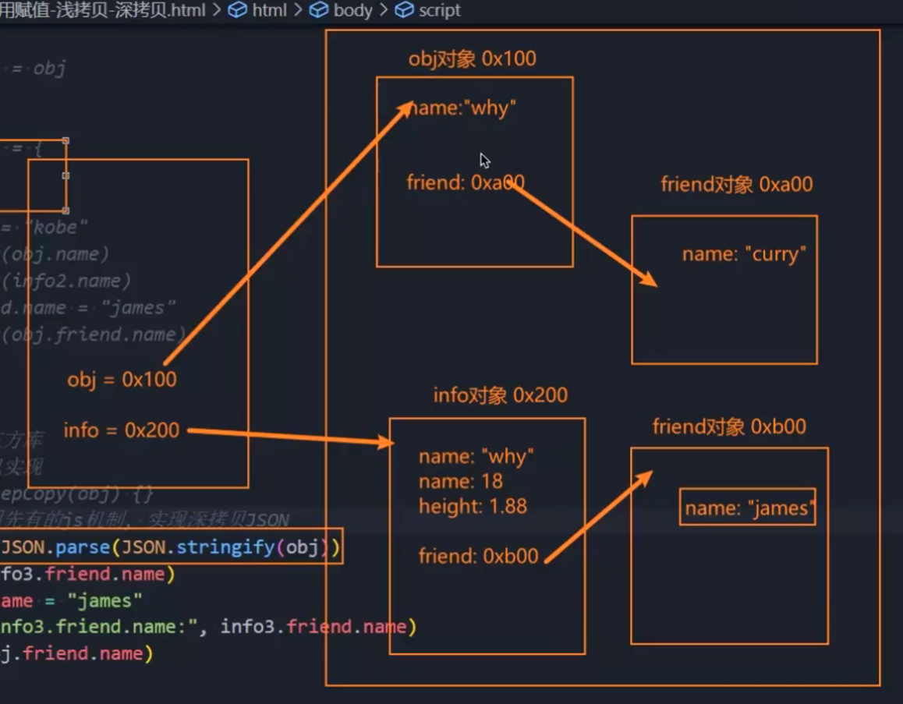Image resolution: width=903 pixels, height=704 pixels.
Task: Expand chevron between body and script breadcrumbs
Action: 384,10
